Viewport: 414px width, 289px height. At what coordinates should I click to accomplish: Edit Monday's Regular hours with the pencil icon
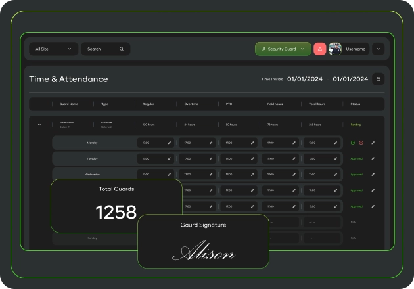pos(169,142)
